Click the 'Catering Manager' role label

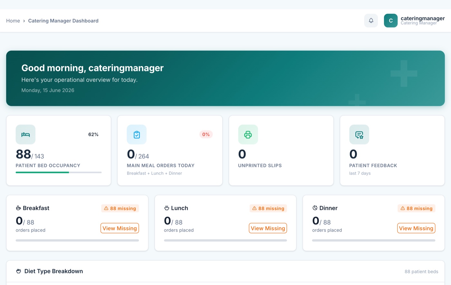(x=419, y=23)
